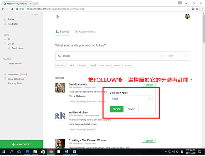Open Recently Read
Viewport: 205px width, 156px height.
[x=15, y=83]
